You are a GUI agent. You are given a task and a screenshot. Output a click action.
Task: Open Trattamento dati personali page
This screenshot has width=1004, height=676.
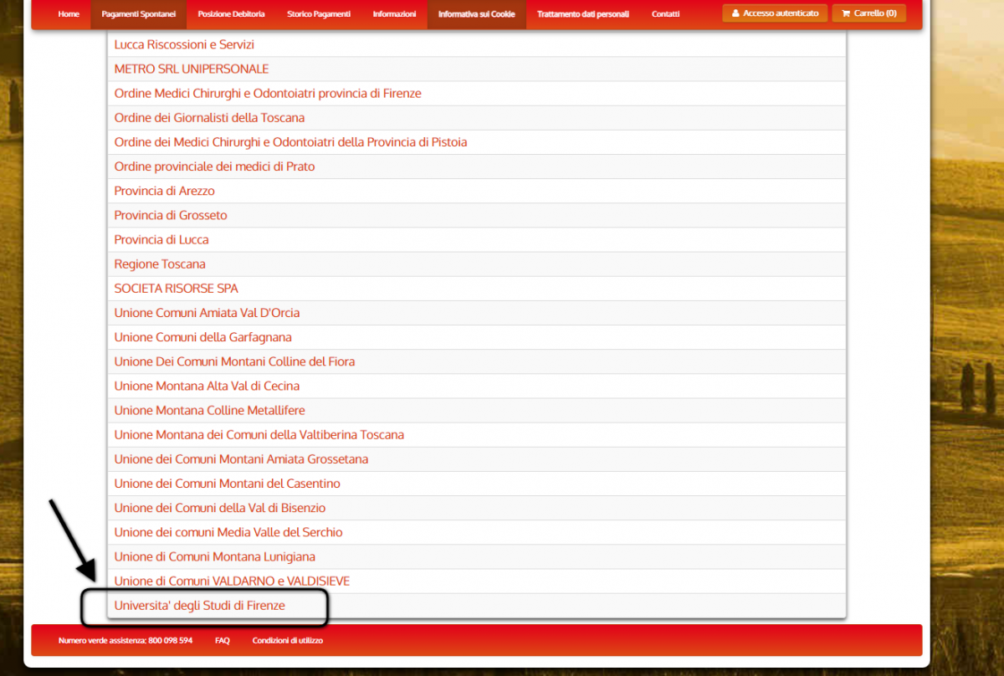pyautogui.click(x=583, y=14)
